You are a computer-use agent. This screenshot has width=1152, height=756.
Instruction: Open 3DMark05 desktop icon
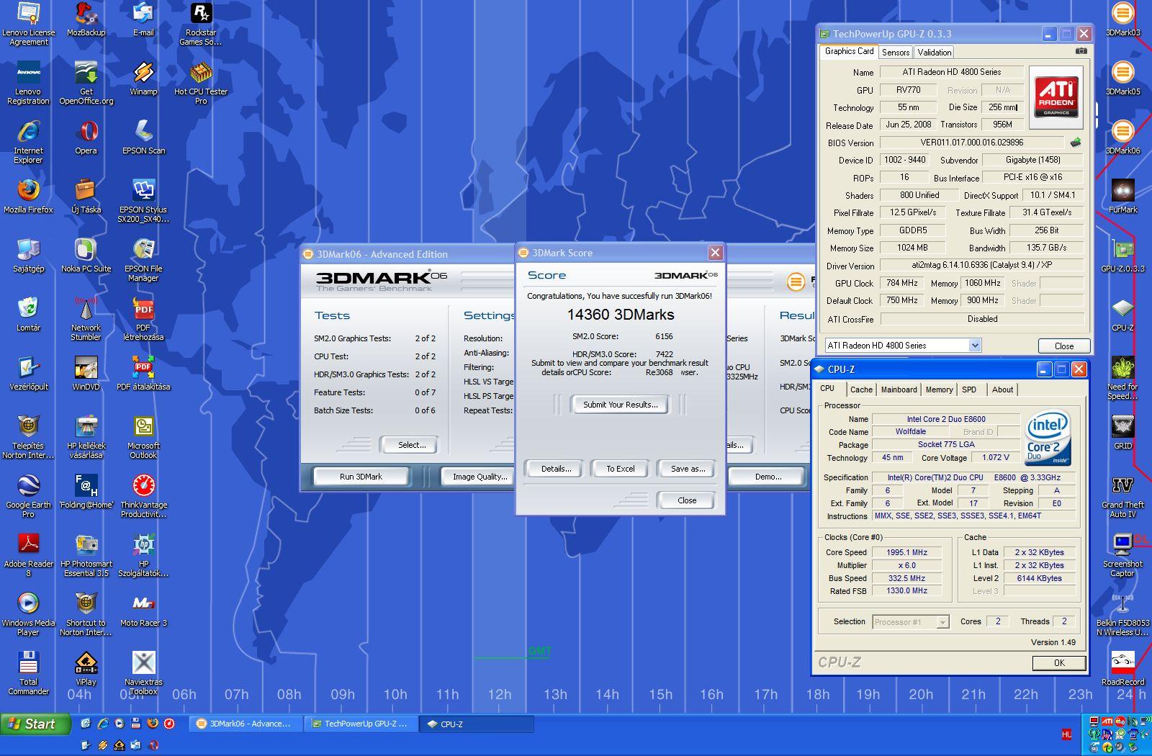coord(1122,79)
